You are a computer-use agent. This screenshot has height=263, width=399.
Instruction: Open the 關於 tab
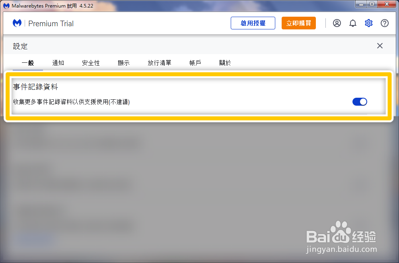pyautogui.click(x=225, y=63)
